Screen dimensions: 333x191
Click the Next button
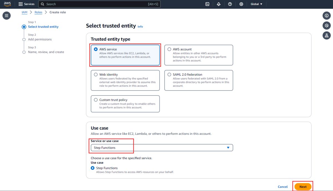click(303, 187)
